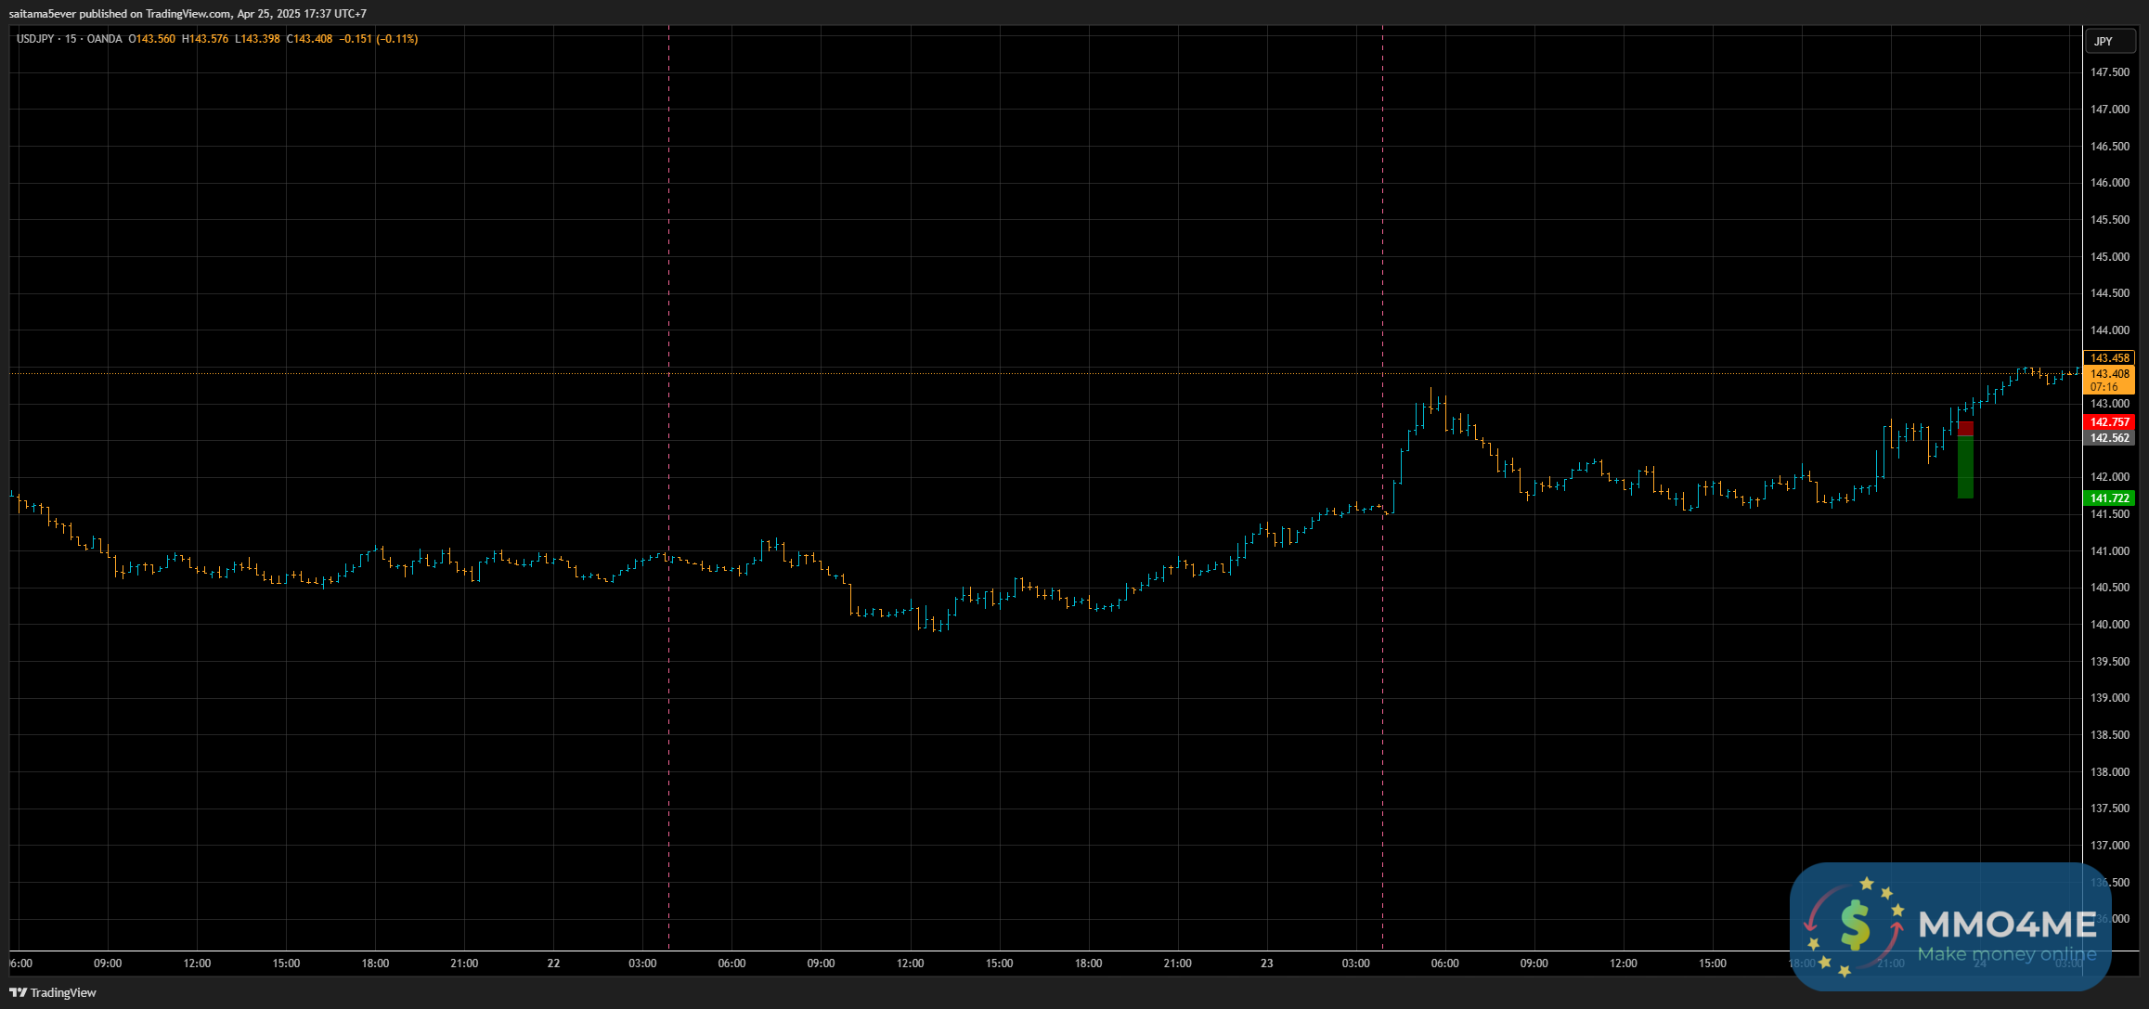This screenshot has height=1009, width=2149.
Task: Click the orange 143.408 current price label
Action: click(2110, 374)
